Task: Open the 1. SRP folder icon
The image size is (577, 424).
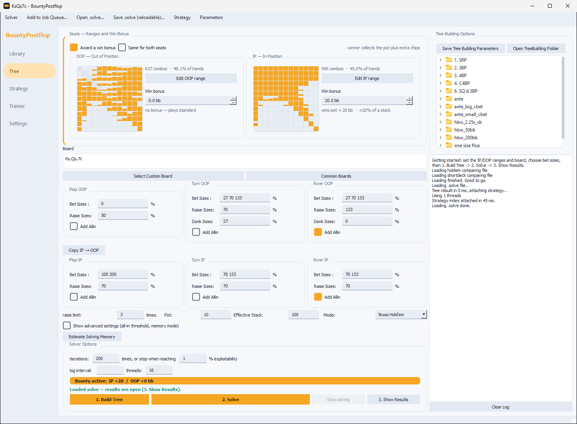Action: tap(449, 60)
